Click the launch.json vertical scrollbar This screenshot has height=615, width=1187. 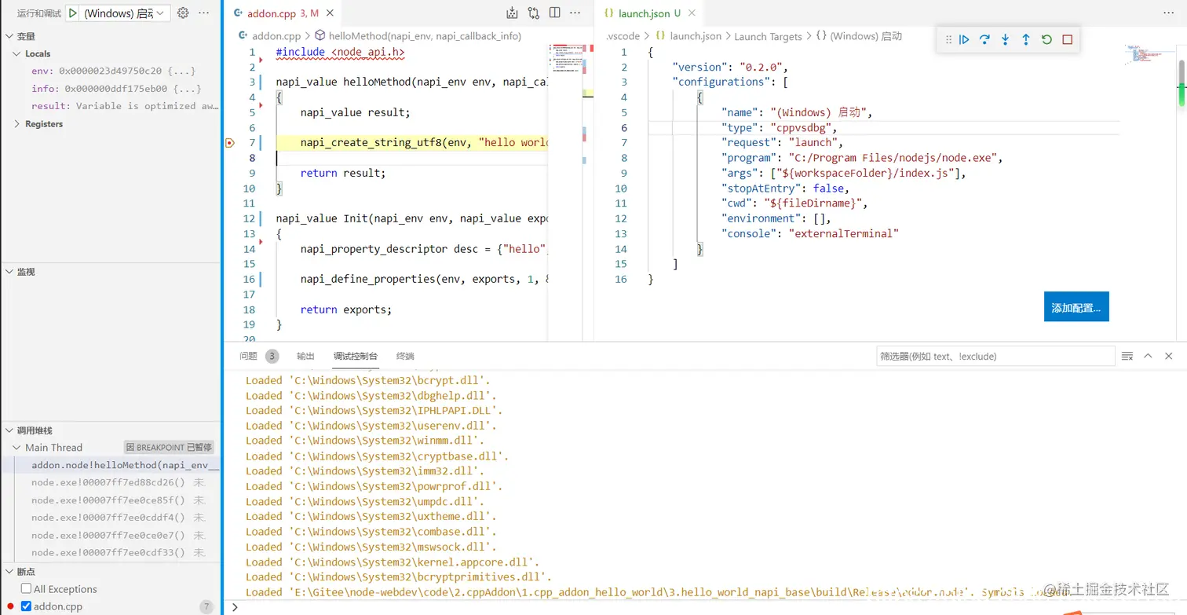point(1181,82)
